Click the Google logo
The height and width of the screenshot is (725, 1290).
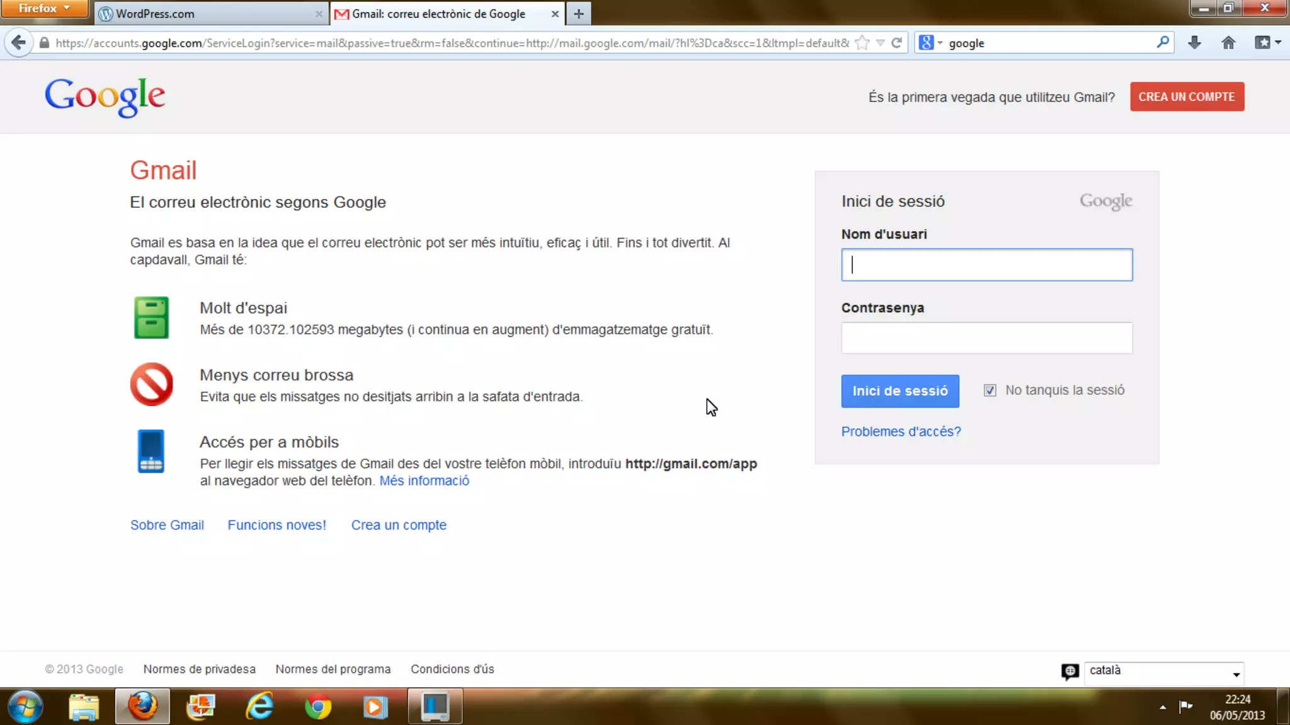point(105,96)
